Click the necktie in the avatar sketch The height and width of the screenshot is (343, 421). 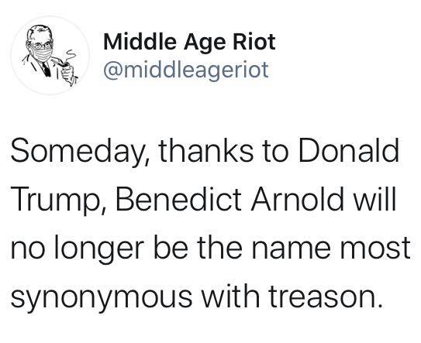[x=47, y=69]
